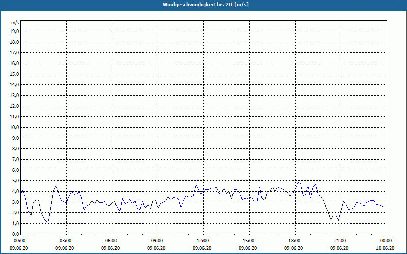Click the 15:00 time axis label
The height and width of the screenshot is (254, 407).
click(x=250, y=241)
